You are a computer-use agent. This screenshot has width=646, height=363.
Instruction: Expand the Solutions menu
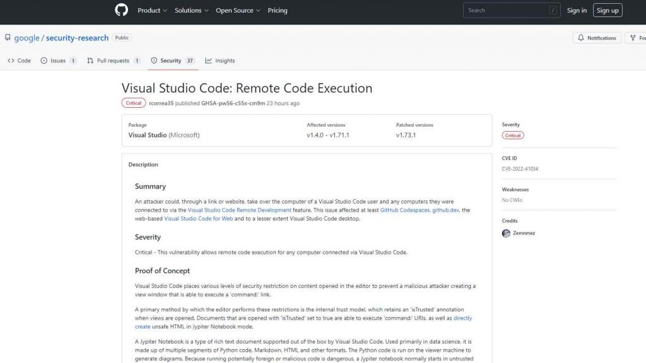pyautogui.click(x=192, y=10)
